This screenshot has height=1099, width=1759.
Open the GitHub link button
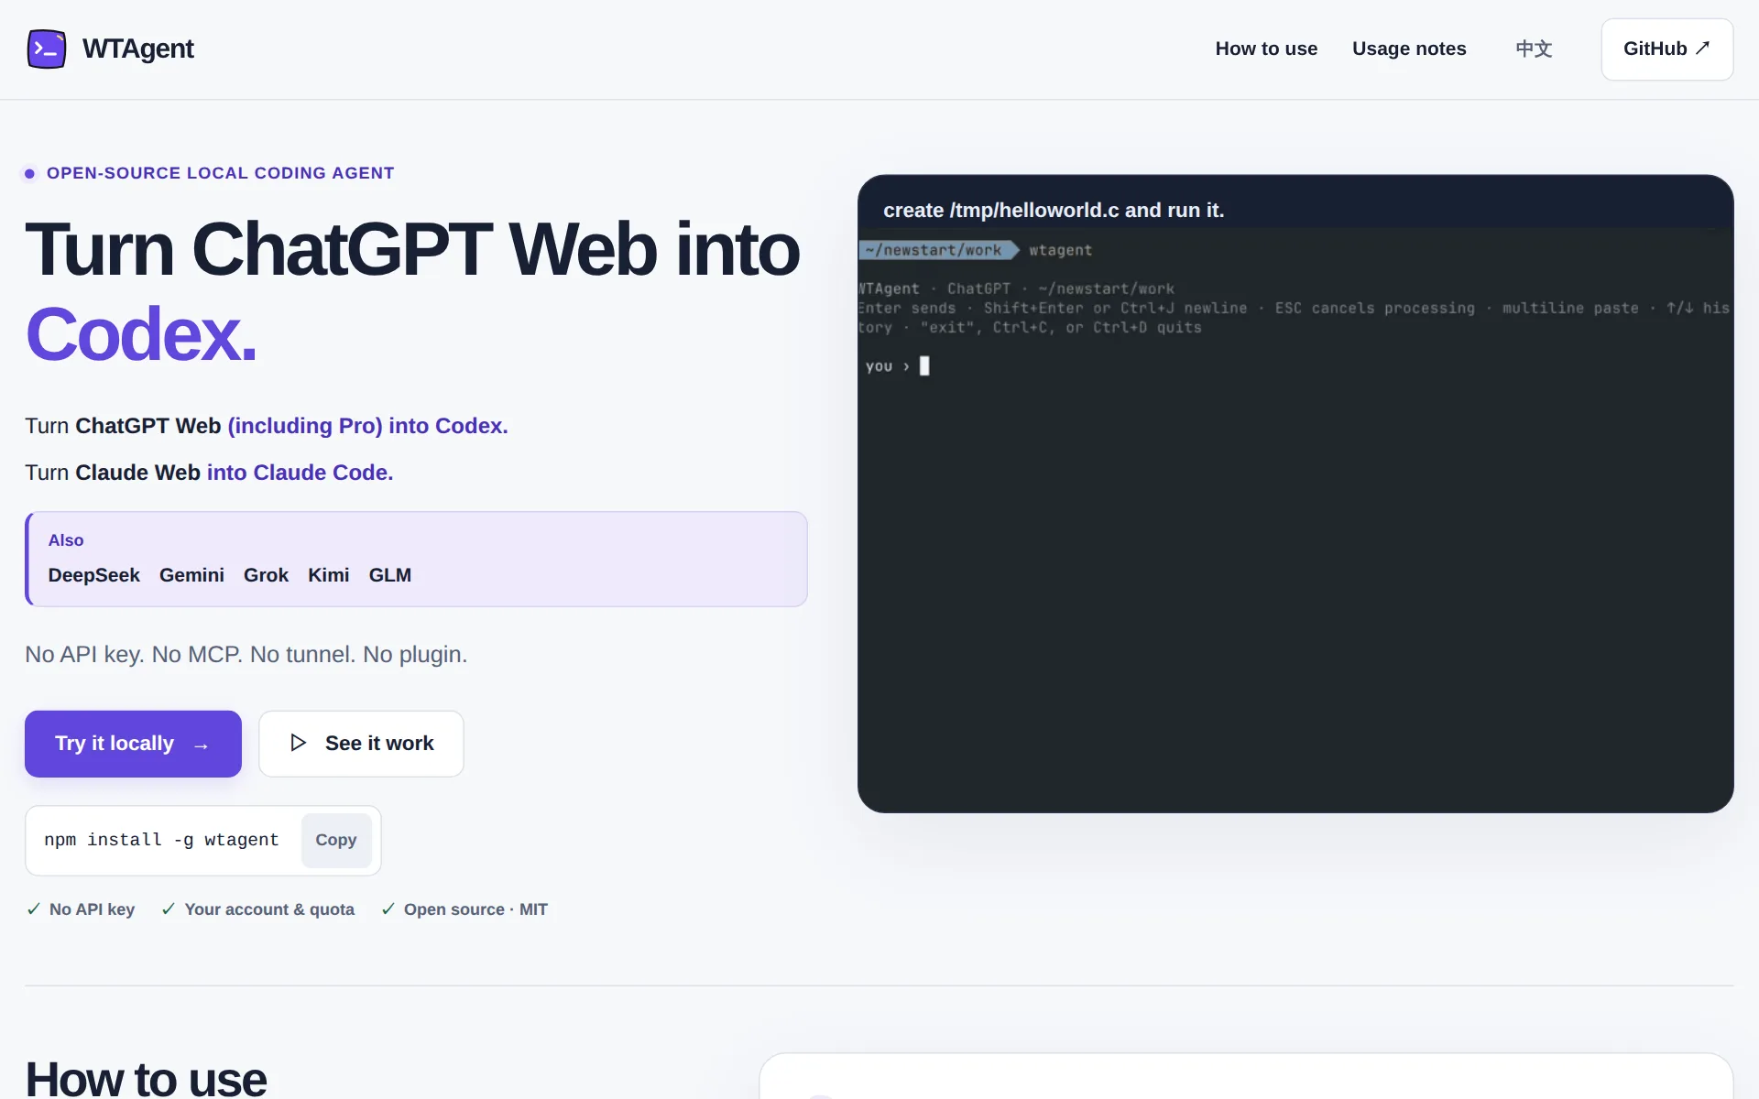[x=1666, y=49]
